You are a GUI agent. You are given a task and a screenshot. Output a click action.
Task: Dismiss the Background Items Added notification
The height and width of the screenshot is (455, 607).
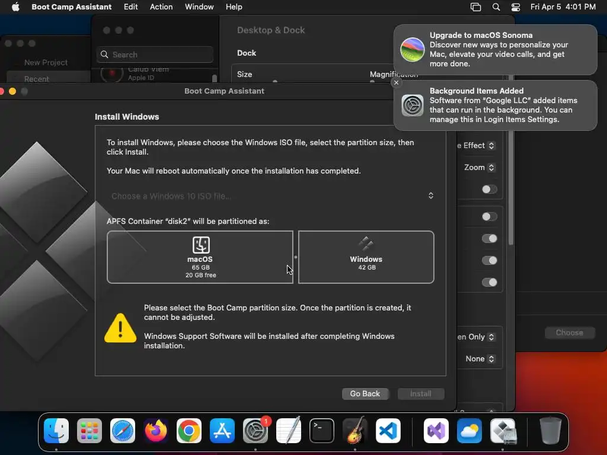(x=396, y=82)
